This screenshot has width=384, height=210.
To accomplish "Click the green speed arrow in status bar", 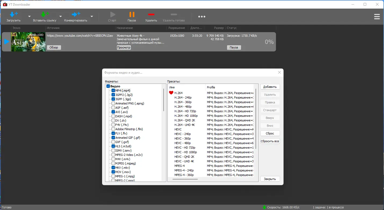I will 264,207.
